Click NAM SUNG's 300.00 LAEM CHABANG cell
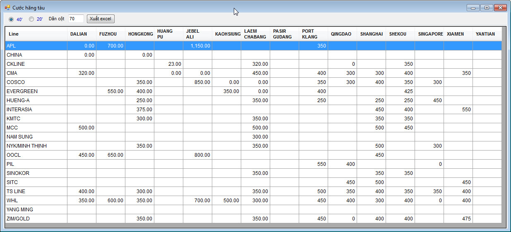 (255, 136)
